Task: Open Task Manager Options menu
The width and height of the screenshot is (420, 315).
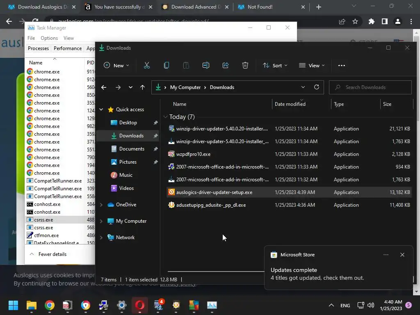Action: (49, 38)
